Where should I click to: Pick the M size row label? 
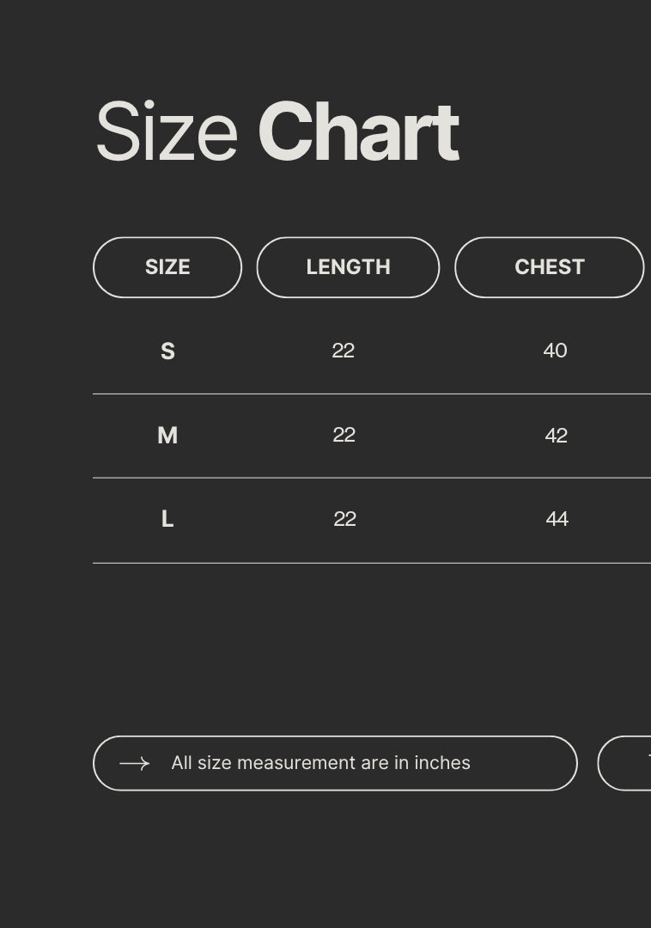coord(167,436)
